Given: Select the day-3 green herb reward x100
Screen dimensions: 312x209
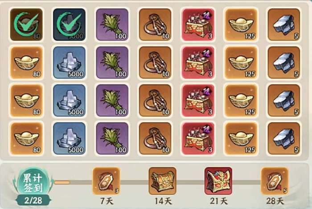Looking at the screenshot, I should (112, 25).
